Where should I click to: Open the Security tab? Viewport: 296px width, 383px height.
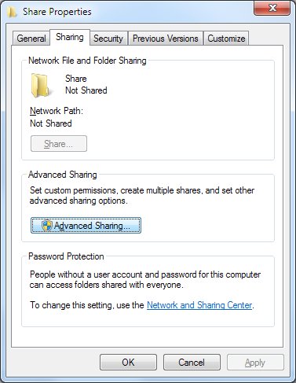pyautogui.click(x=108, y=39)
